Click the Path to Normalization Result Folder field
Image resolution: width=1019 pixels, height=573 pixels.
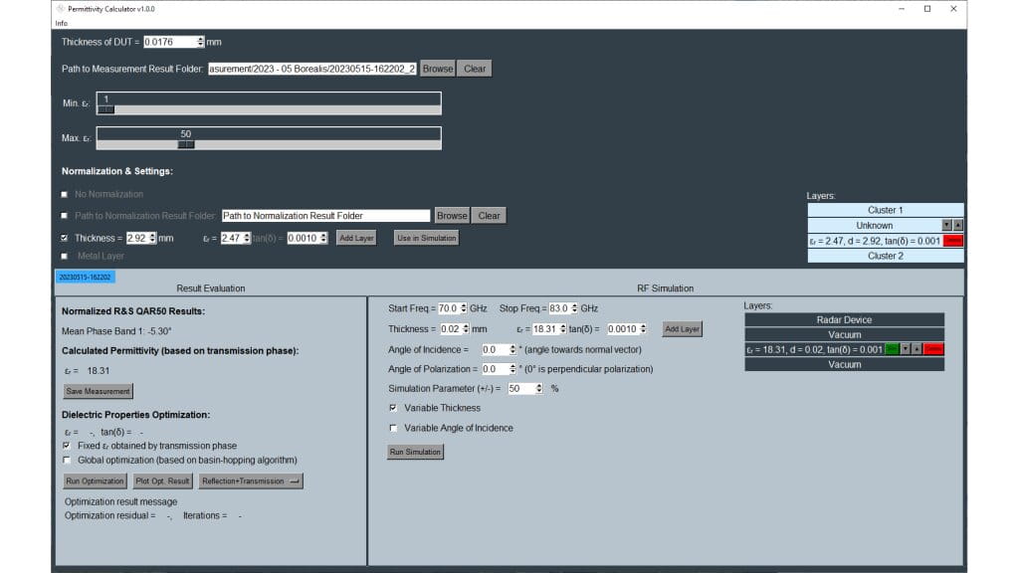pyautogui.click(x=325, y=215)
